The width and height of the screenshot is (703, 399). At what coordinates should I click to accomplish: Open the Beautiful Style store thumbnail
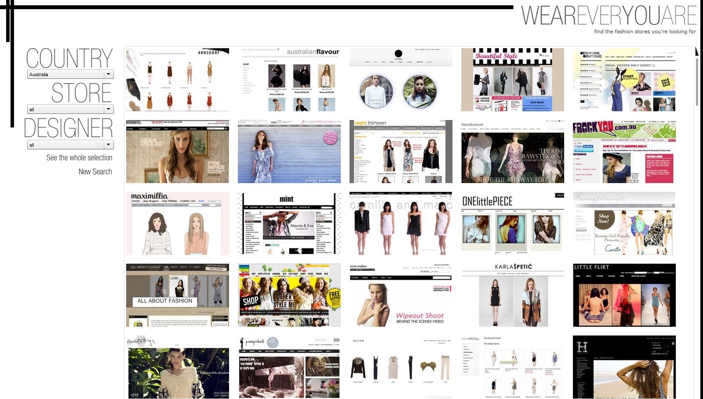tap(512, 80)
